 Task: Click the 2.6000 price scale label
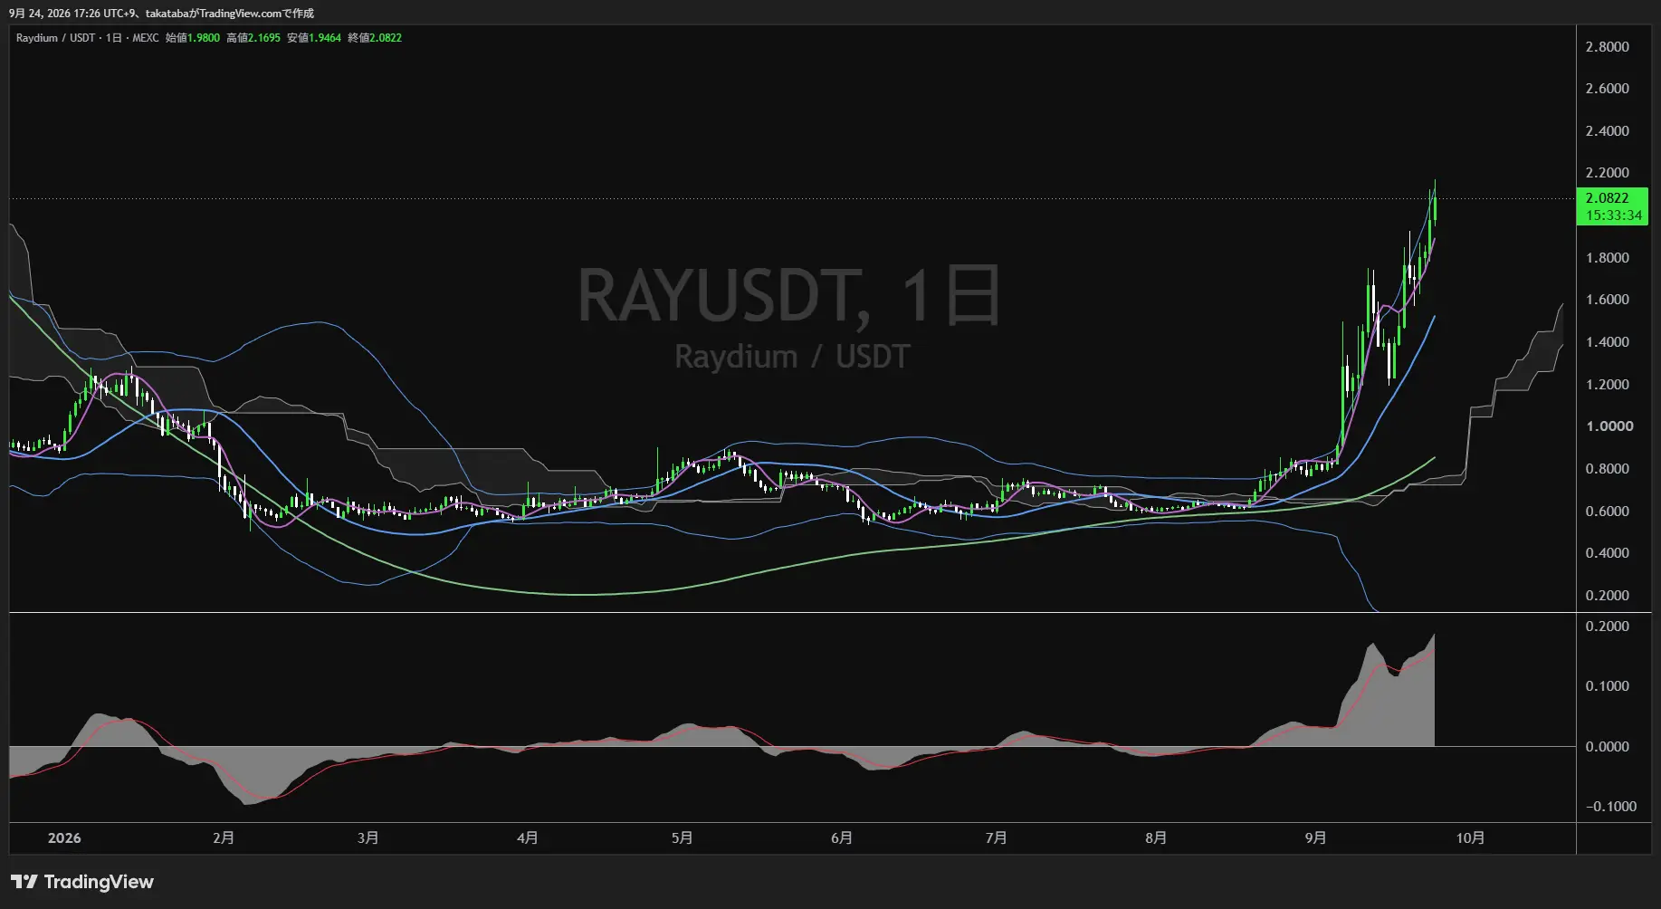click(x=1608, y=89)
